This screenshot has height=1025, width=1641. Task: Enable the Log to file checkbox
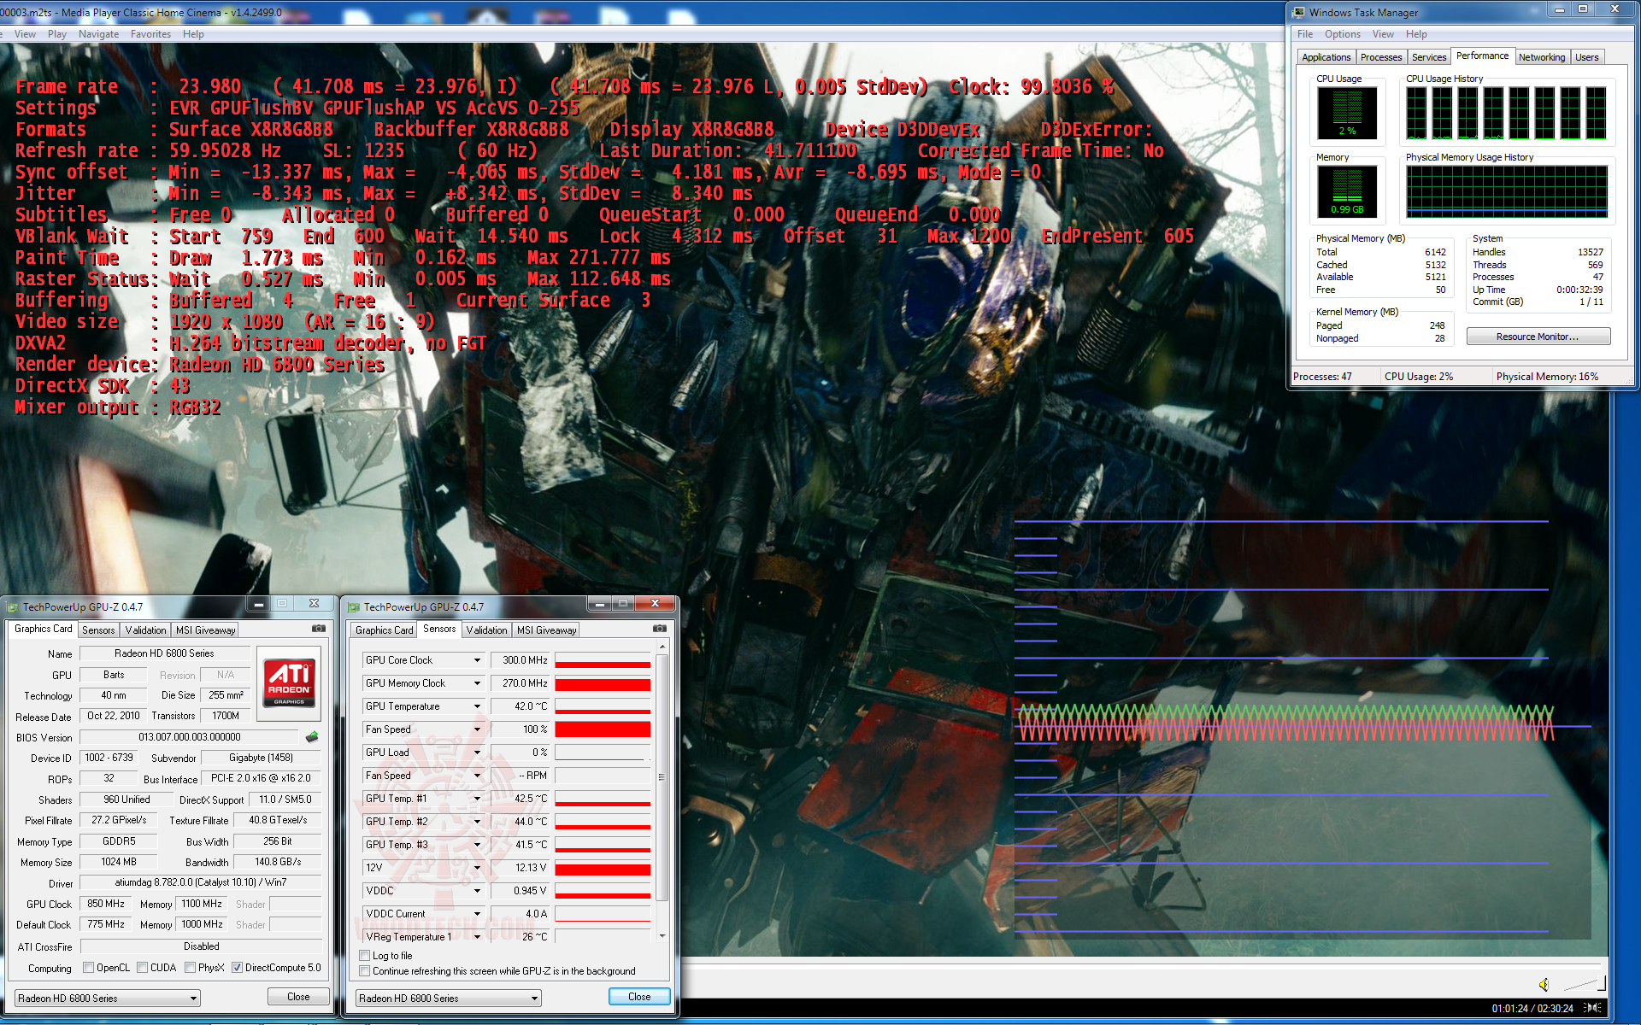point(365,956)
